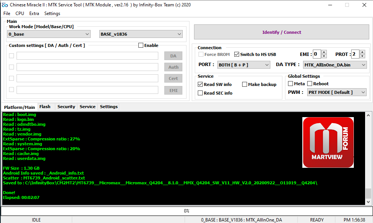Click the EMI path input field

[87, 90]
